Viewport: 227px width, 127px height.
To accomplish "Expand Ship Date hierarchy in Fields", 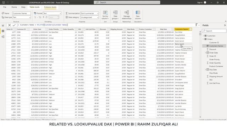I will point(205,69).
